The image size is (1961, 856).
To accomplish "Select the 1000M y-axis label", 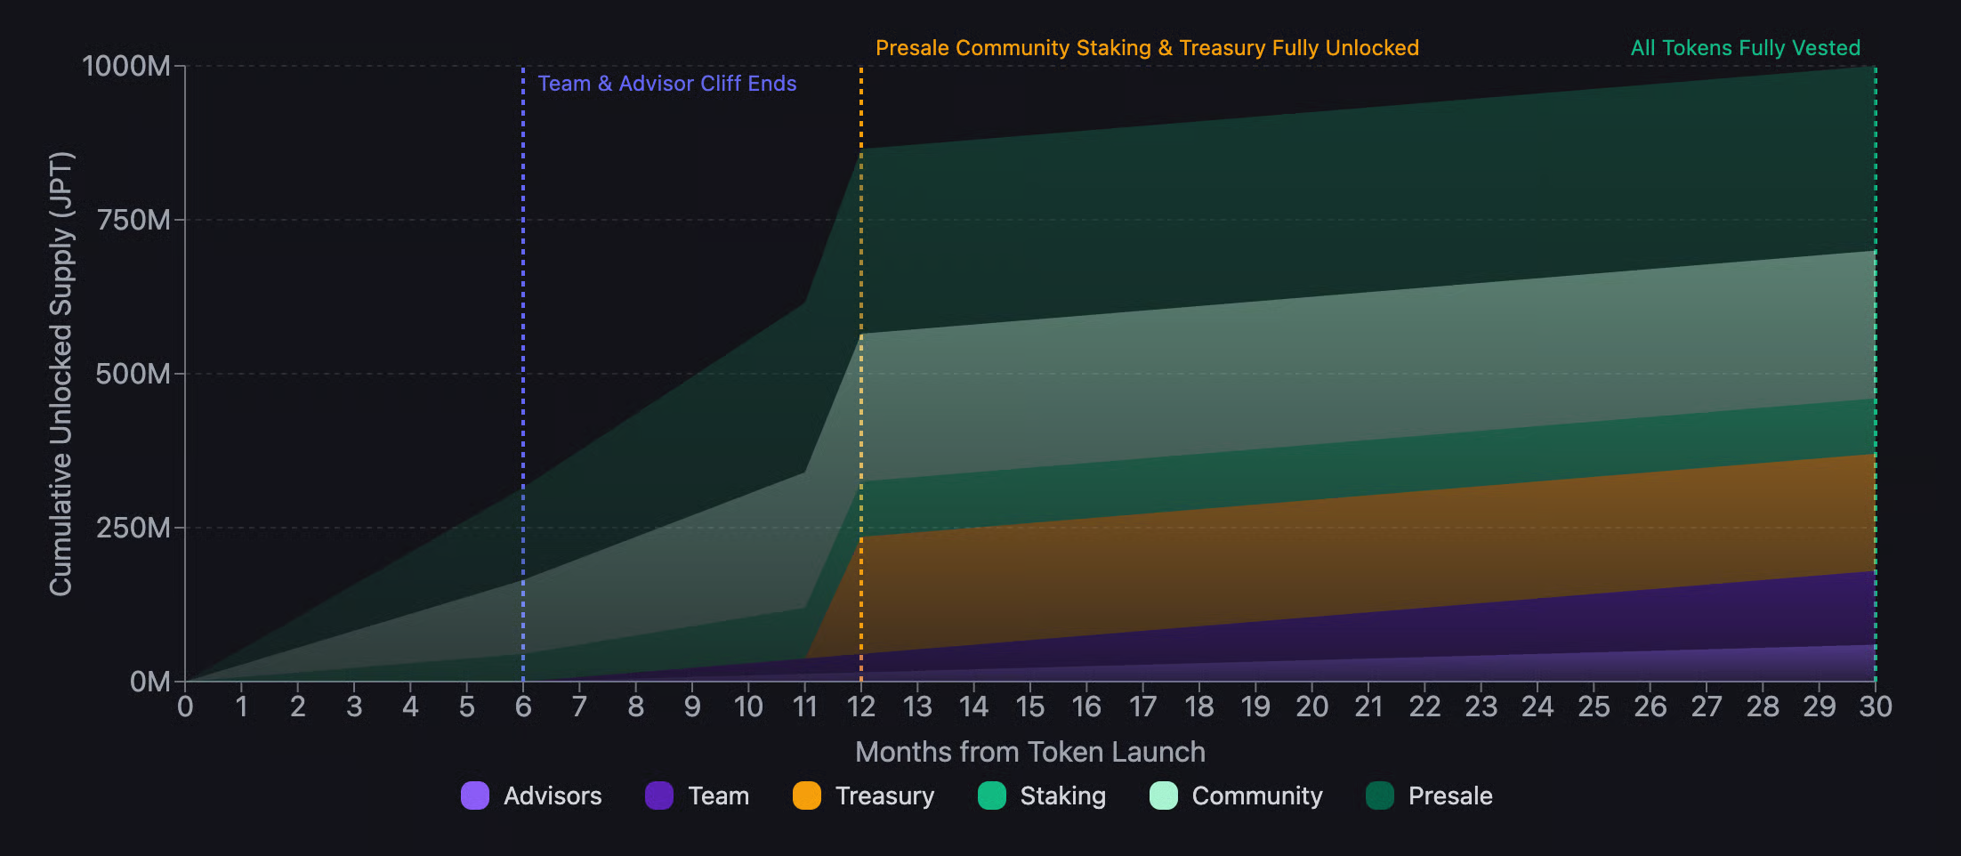I will click(125, 66).
